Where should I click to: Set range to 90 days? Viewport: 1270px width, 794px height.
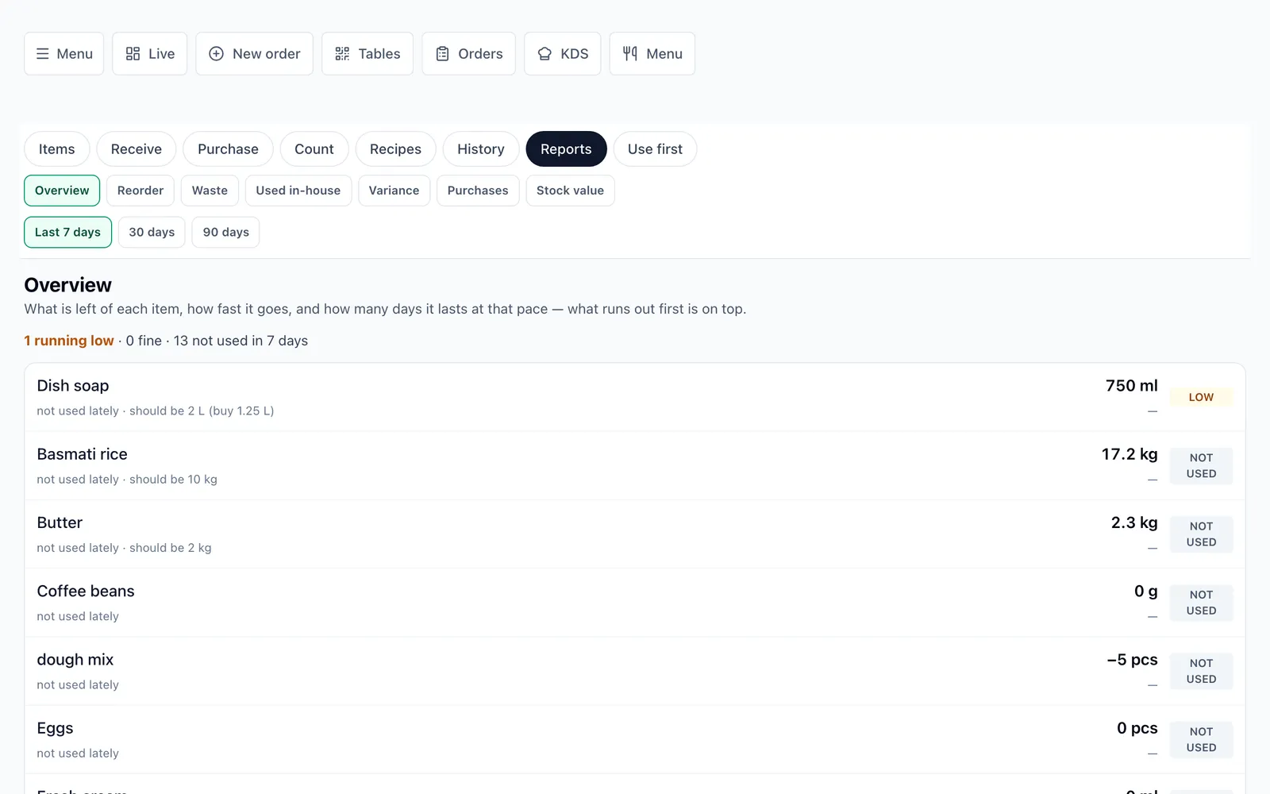point(226,232)
